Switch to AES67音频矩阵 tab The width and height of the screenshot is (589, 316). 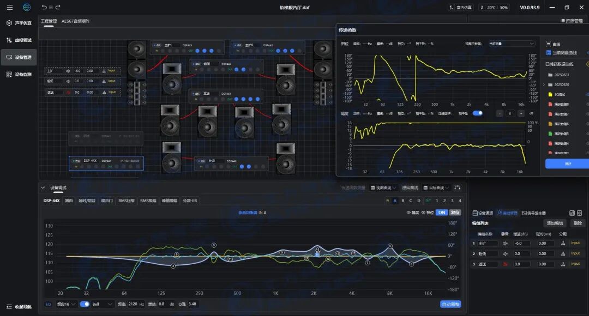[75, 21]
